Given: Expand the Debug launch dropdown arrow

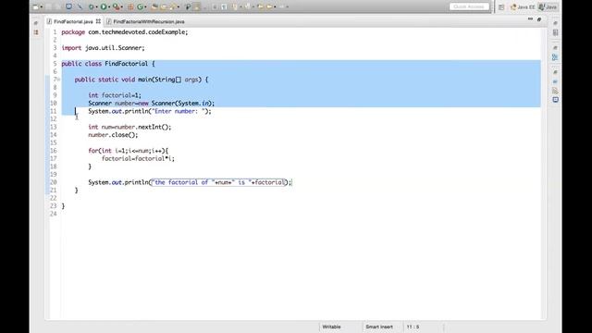Looking at the screenshot, I should [96, 6].
